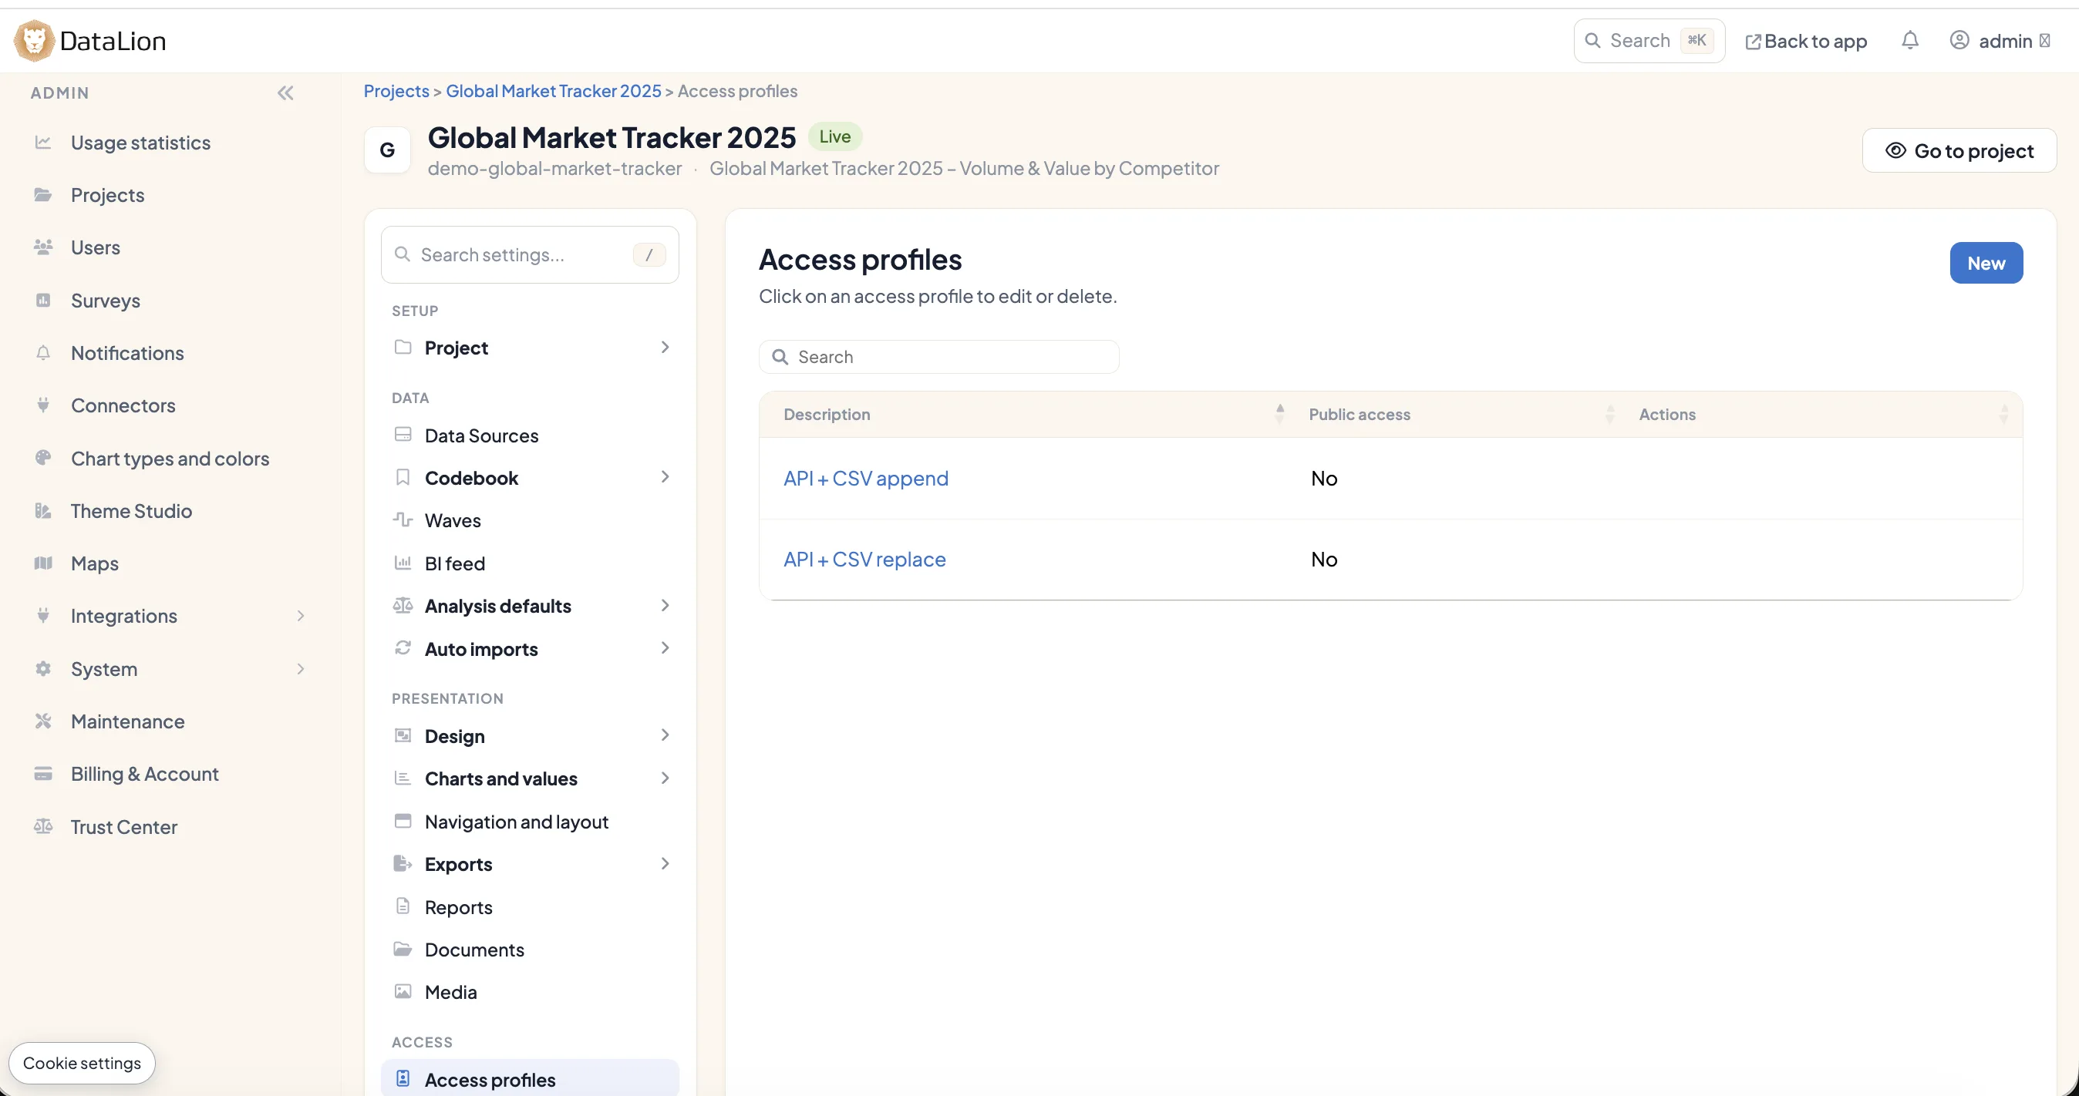Click the Users group icon
This screenshot has height=1096, width=2079.
pyautogui.click(x=42, y=247)
